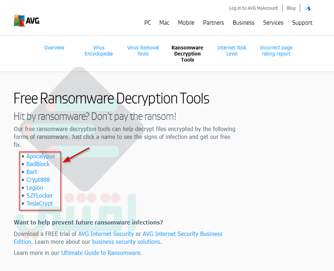Open the SZFLocker decryption tool link
334x271 pixels.
(x=40, y=196)
